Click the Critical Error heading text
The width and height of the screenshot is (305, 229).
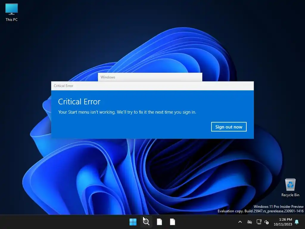click(x=79, y=102)
